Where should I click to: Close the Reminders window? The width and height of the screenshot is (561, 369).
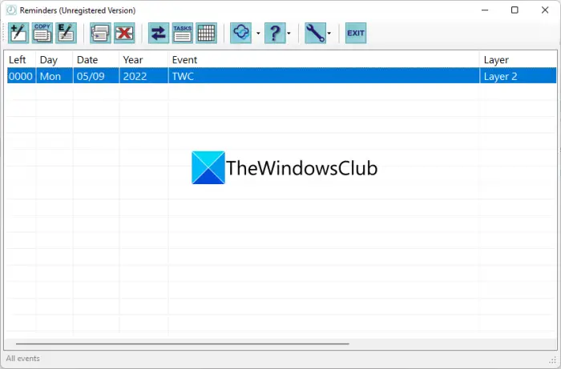545,10
